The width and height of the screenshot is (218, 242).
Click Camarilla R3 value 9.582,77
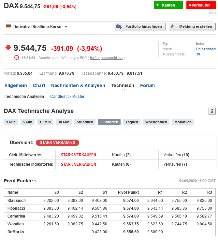point(204,216)
